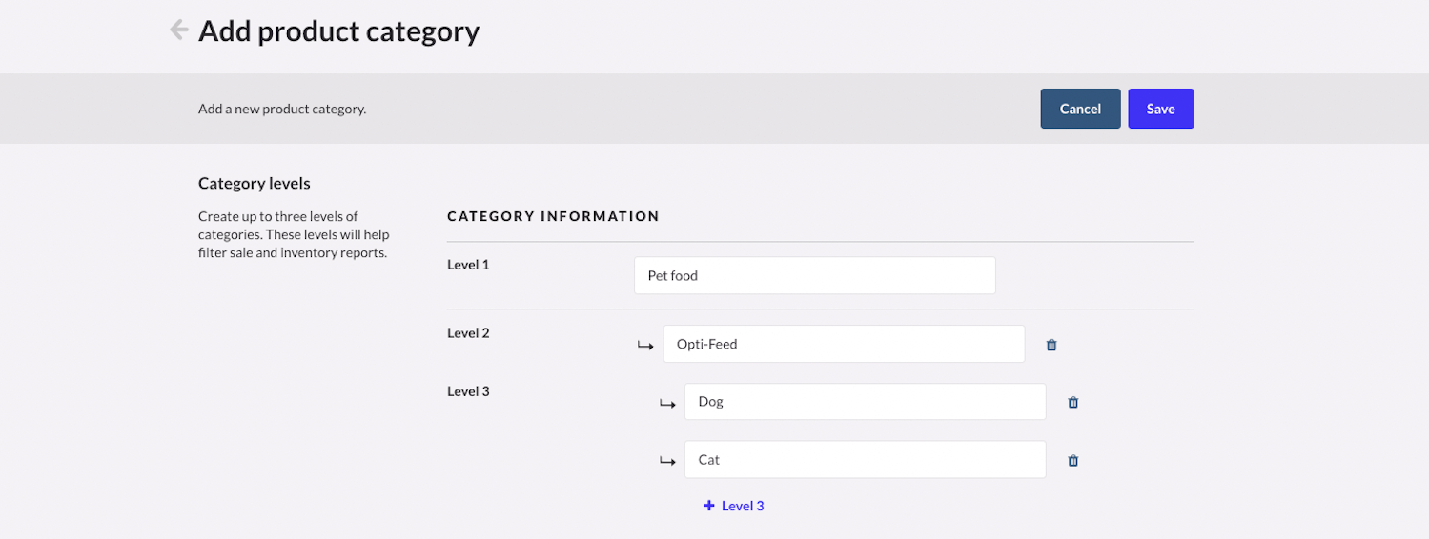Delete the Opti-Feed level 2 category
The image size is (1429, 539).
[x=1051, y=345]
